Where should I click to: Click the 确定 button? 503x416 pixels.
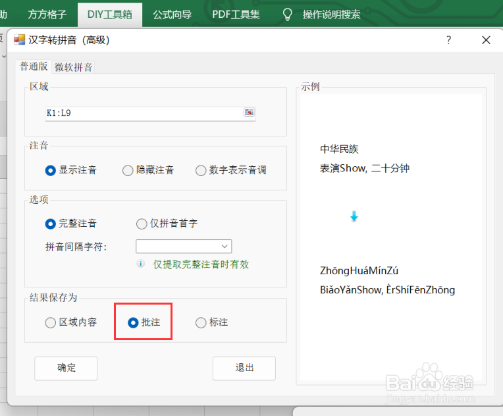tap(66, 368)
